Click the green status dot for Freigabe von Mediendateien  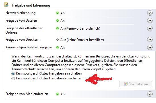[58, 94]
